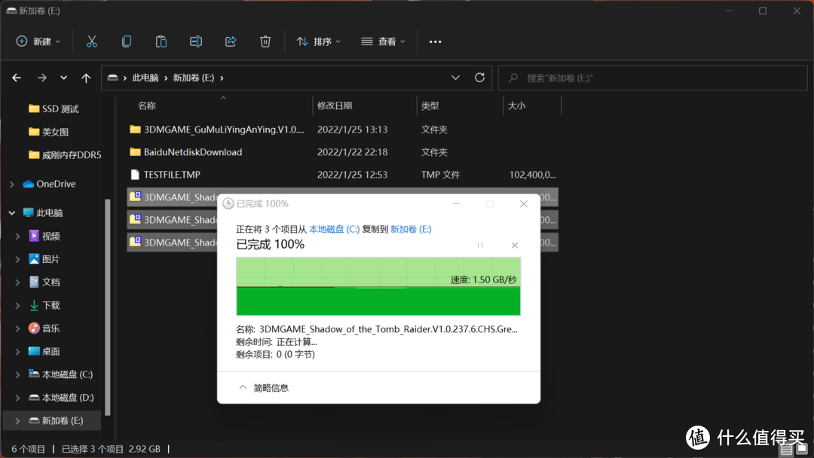The height and width of the screenshot is (458, 814).
Task: Open the 查看 view dropdown
Action: (x=383, y=41)
